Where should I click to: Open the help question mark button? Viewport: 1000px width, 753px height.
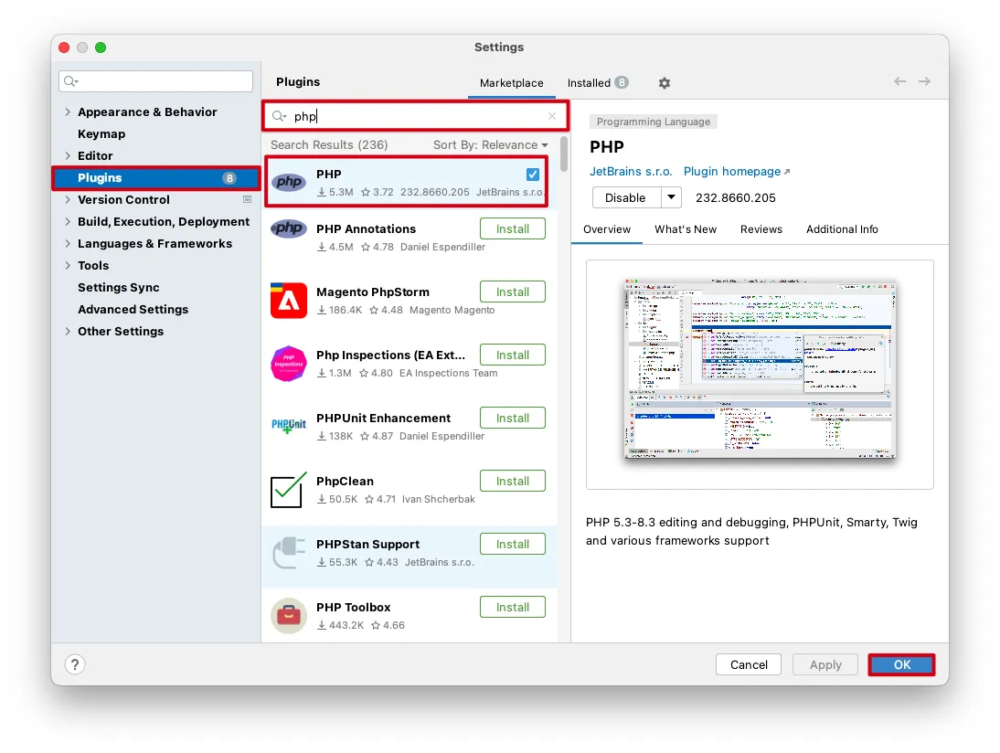coord(75,664)
